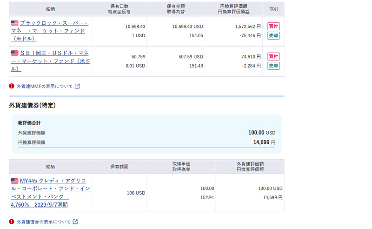Click the -75,446 円 loss value

pos(250,36)
